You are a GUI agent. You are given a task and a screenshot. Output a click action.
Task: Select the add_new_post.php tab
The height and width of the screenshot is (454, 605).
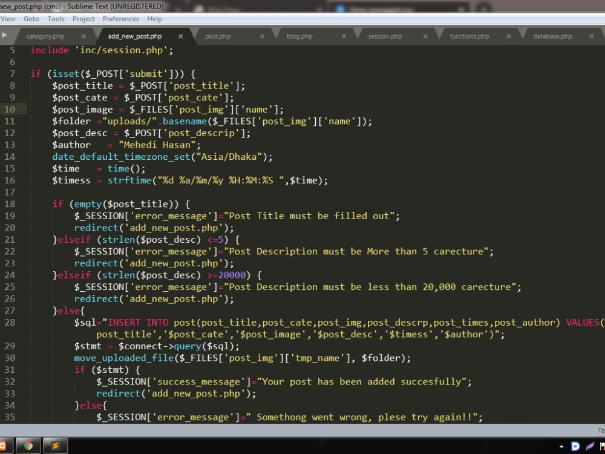[135, 36]
